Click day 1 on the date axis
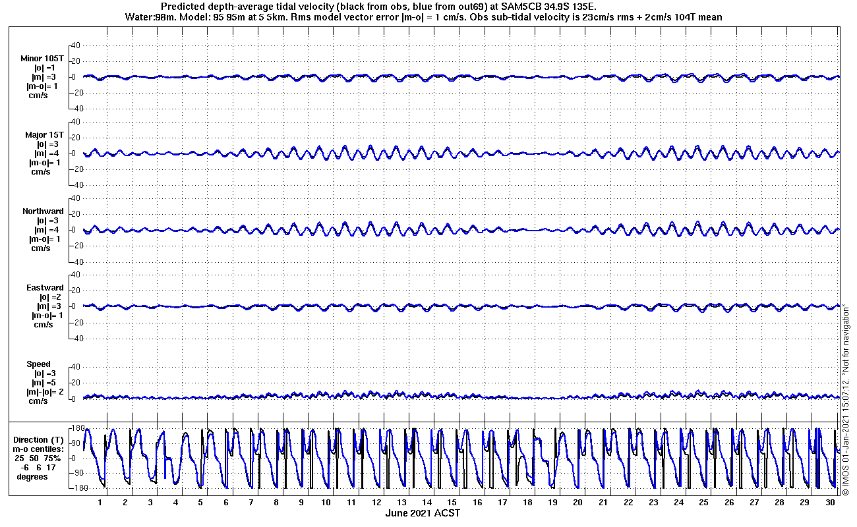The image size is (857, 527). click(100, 502)
